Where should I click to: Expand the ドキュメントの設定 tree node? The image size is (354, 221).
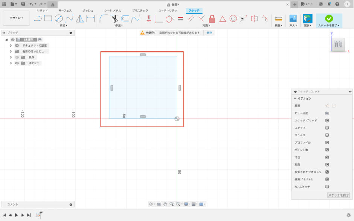pos(11,45)
